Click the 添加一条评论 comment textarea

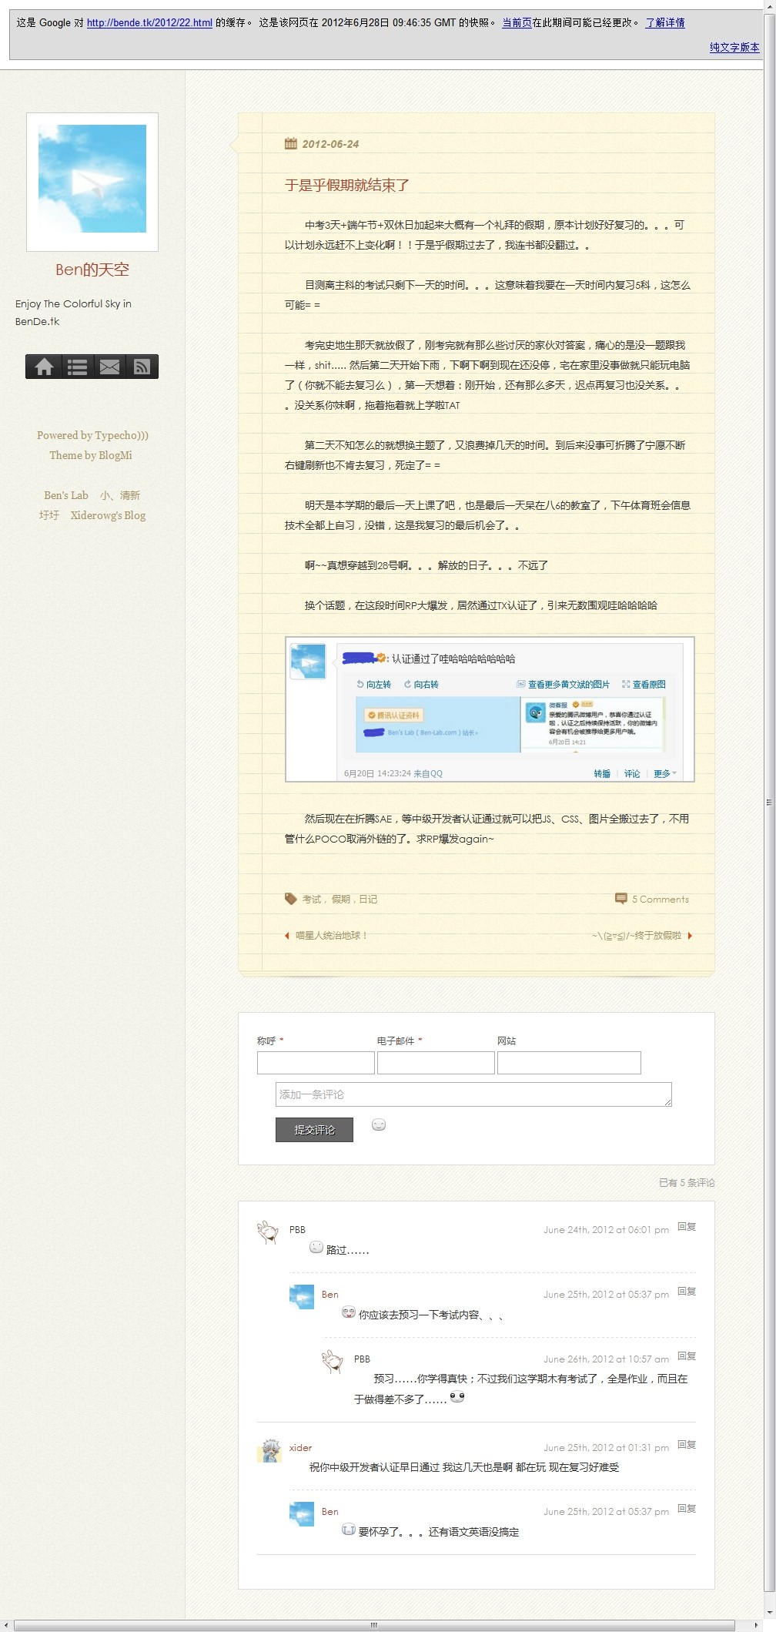(x=473, y=1094)
